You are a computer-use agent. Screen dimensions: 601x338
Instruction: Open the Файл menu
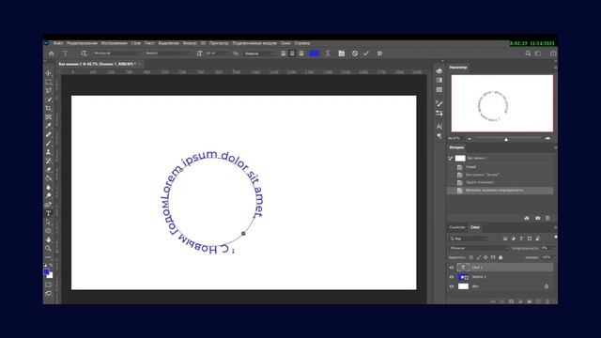(x=58, y=43)
